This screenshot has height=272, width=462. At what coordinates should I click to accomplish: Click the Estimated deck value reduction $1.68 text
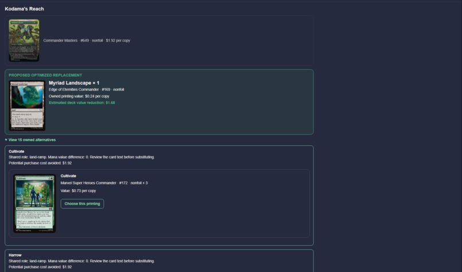pyautogui.click(x=82, y=102)
